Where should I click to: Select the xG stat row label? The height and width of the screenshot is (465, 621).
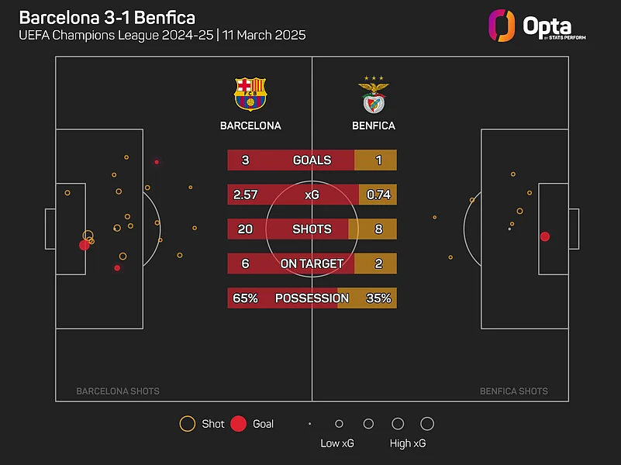[312, 195]
